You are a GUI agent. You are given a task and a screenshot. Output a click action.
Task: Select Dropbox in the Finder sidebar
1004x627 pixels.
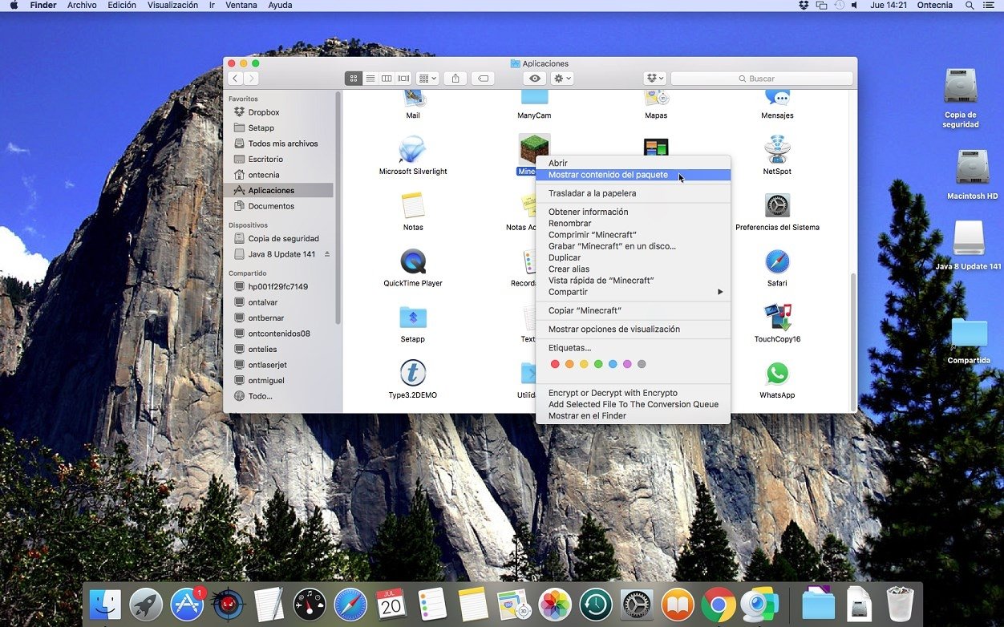(280, 112)
